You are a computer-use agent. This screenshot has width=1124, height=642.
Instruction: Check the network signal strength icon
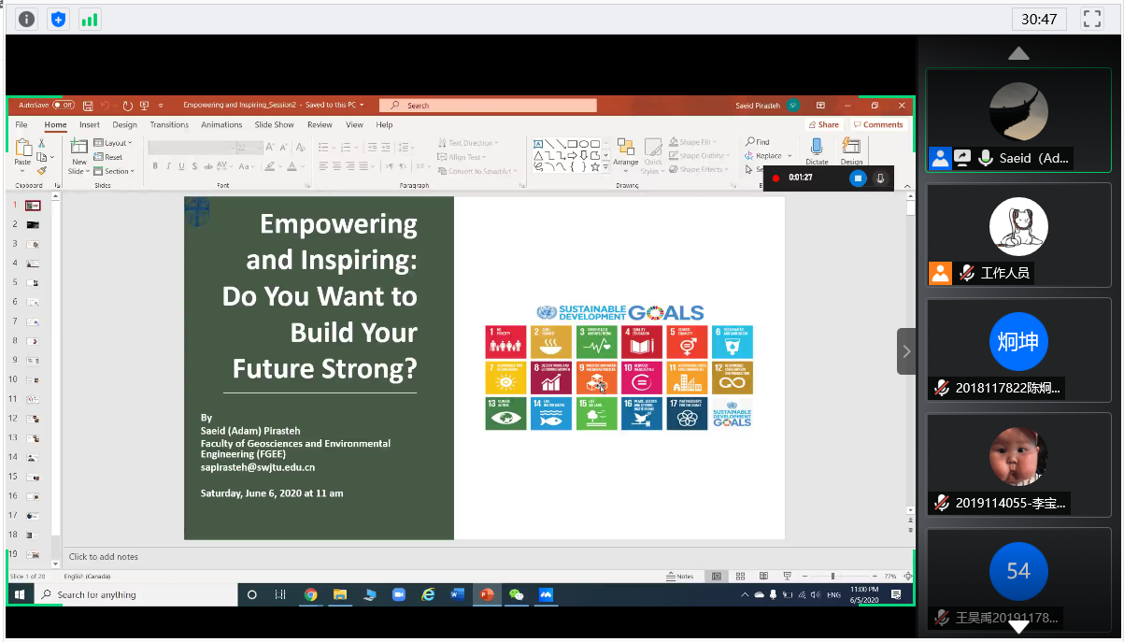coord(90,19)
